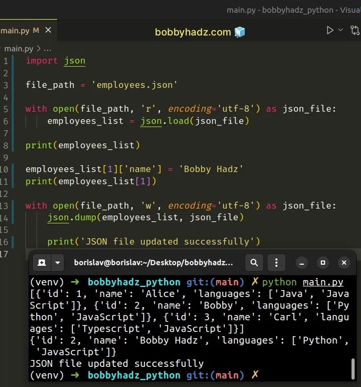Click json.dump call on line 14
361x387 pixels.
click(x=145, y=218)
